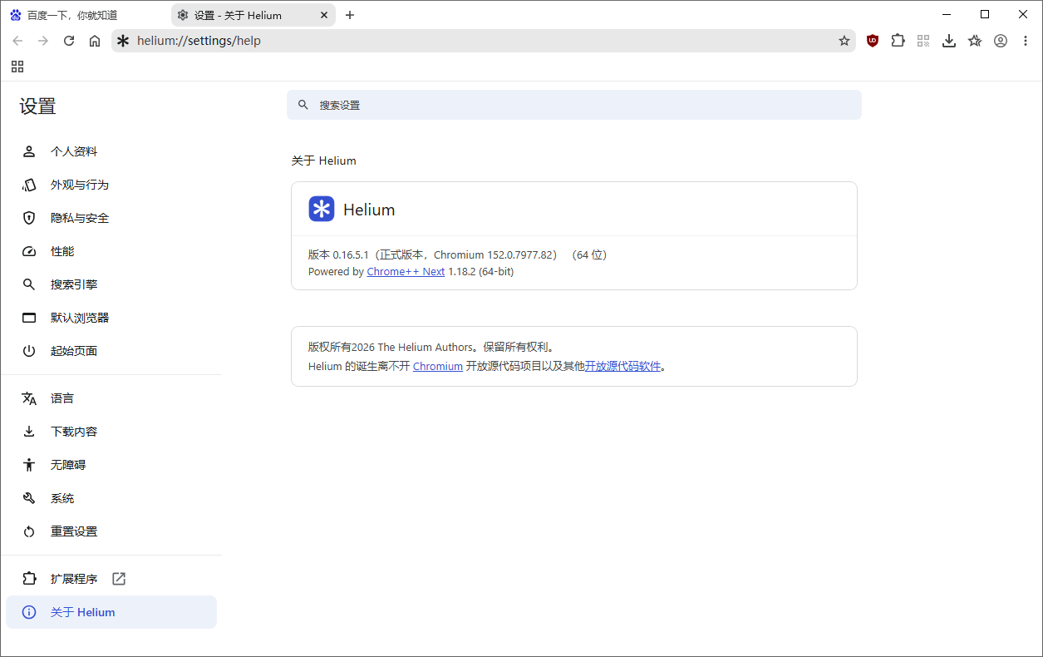Click the address bar showing helium://settings/help
Image resolution: width=1043 pixels, height=657 pixels.
tap(482, 41)
